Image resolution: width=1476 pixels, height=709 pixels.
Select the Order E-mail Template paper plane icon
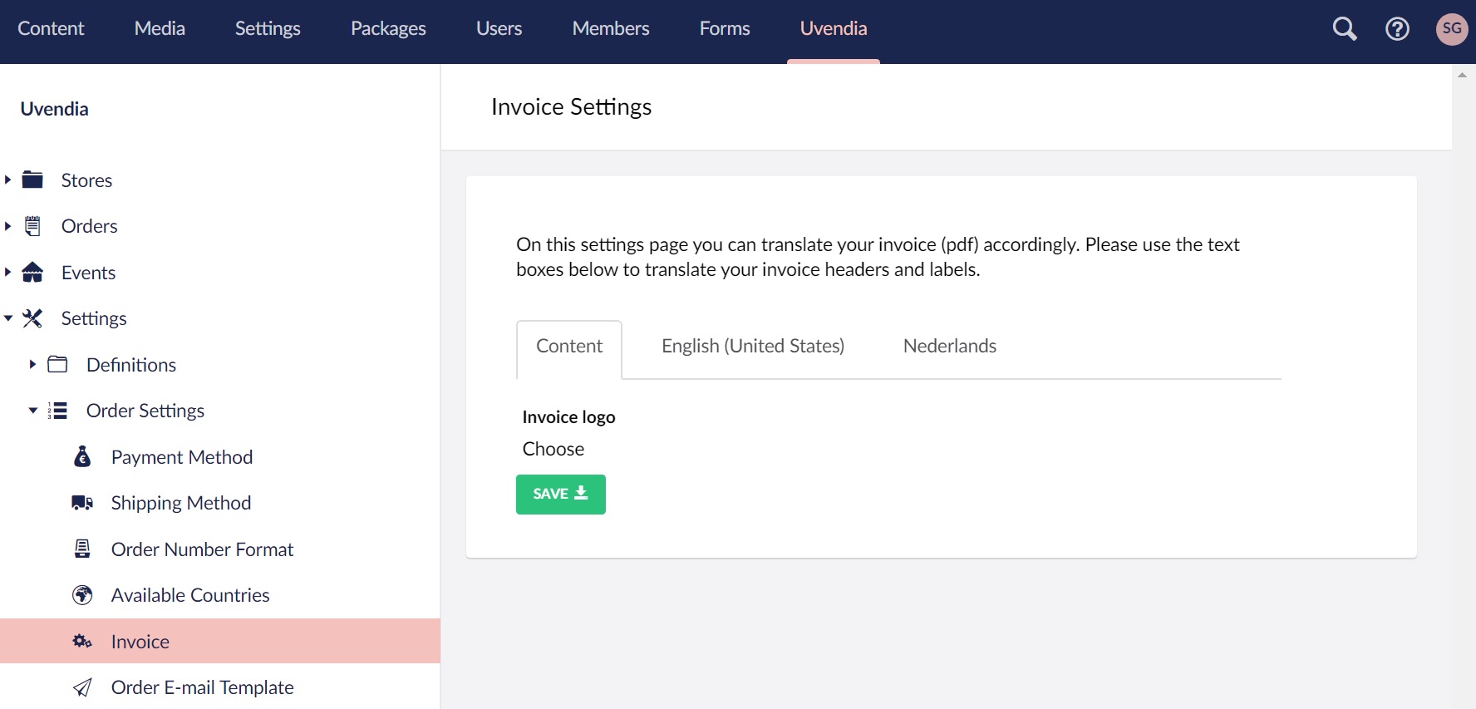82,687
